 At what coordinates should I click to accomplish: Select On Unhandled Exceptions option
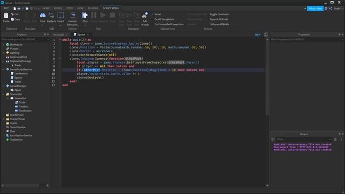click(x=169, y=24)
